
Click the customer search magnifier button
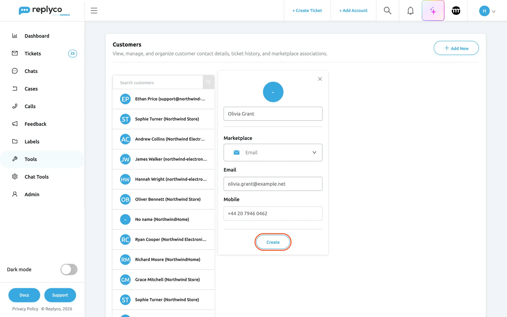[208, 82]
